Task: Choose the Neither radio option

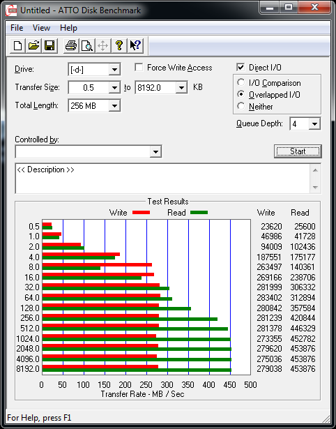Action: tap(241, 106)
